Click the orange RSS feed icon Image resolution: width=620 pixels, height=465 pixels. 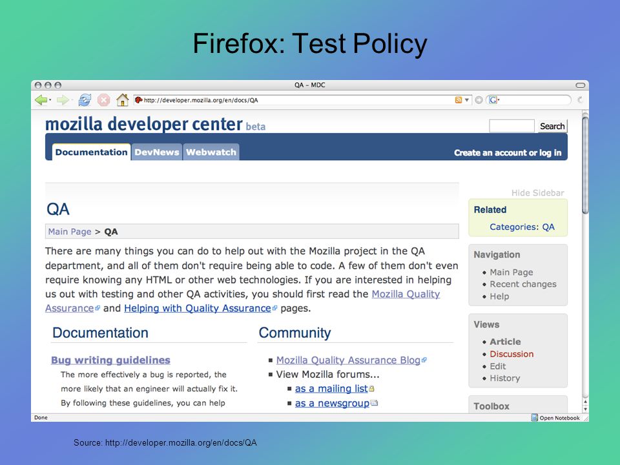coord(459,100)
